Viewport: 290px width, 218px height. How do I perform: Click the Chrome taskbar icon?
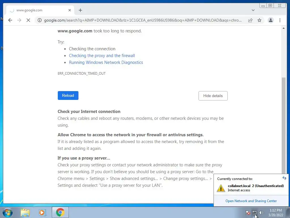60,212
